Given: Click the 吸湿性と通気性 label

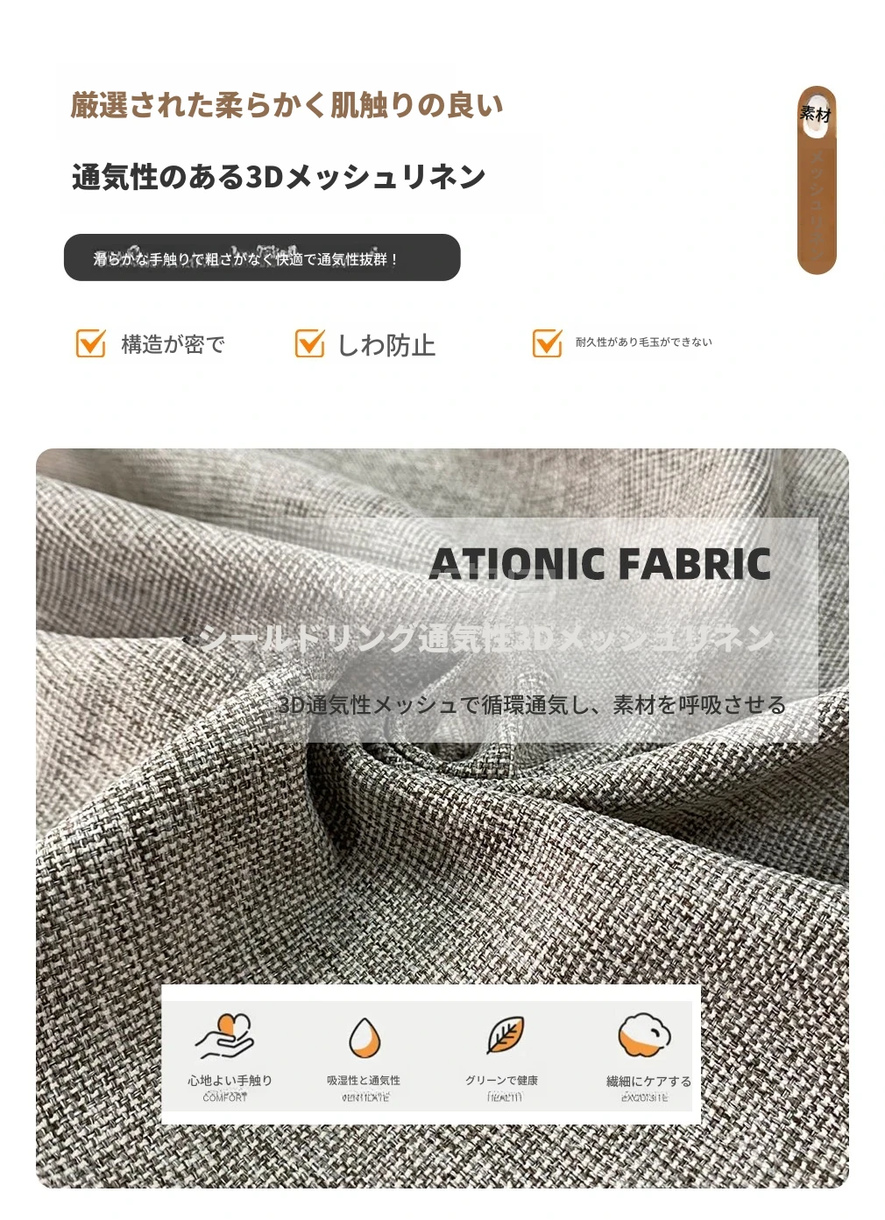Looking at the screenshot, I should tap(364, 1081).
